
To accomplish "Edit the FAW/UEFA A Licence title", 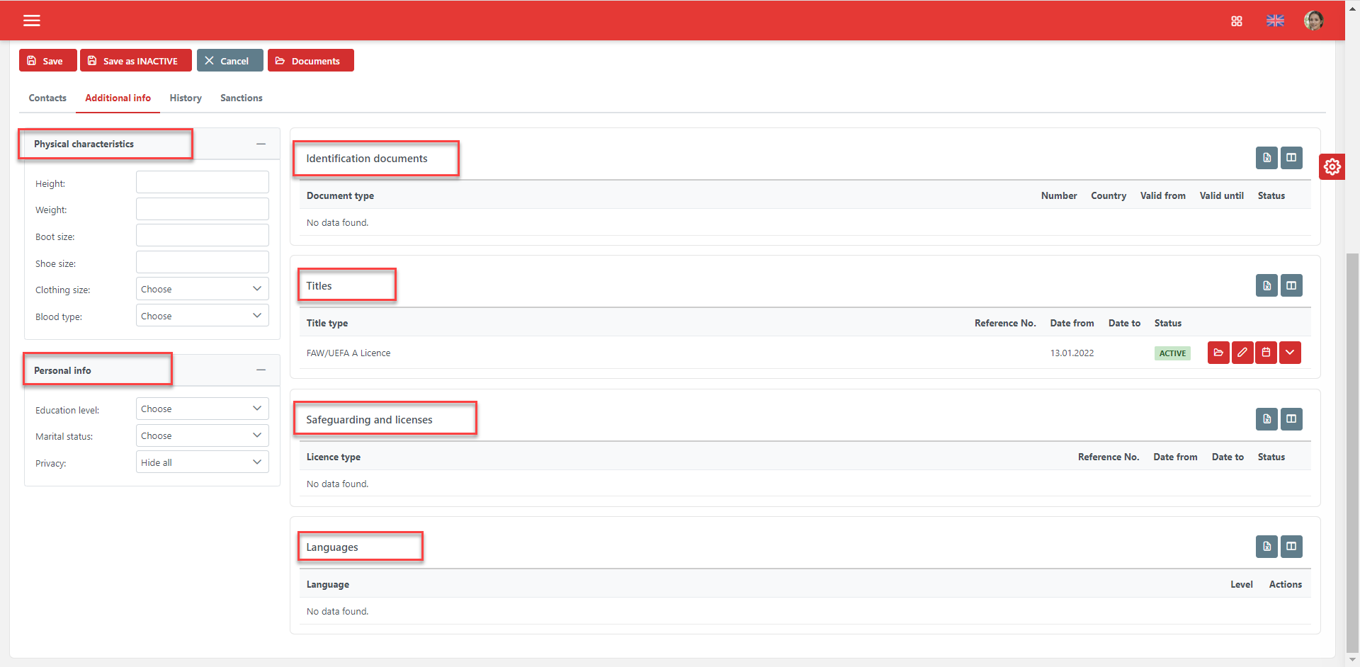I will click(1242, 353).
